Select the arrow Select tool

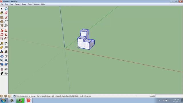coord(2,9)
